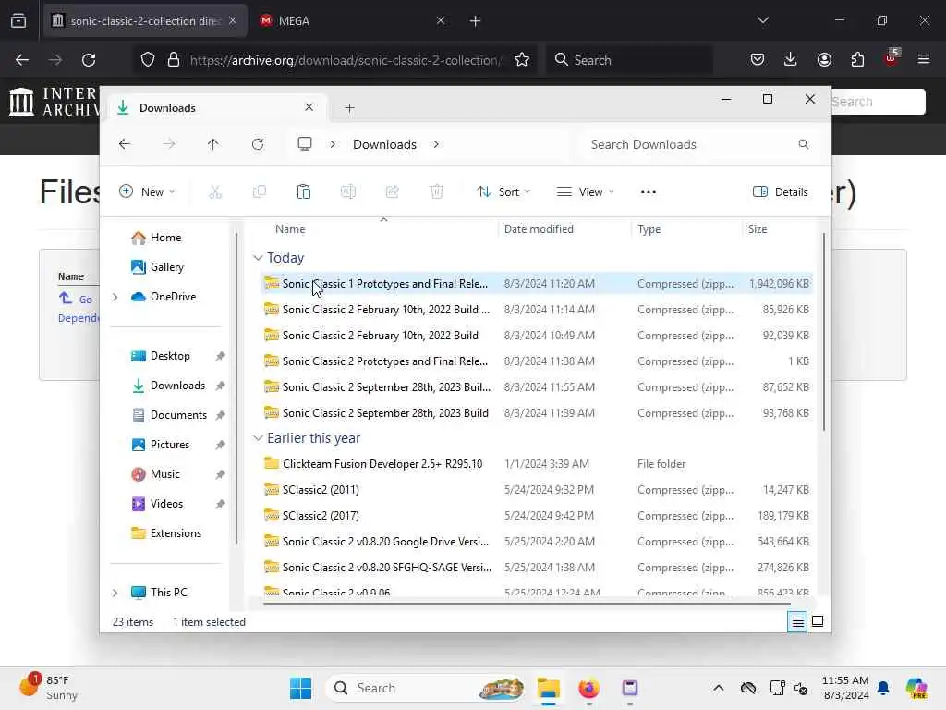Open the Extensions folder in sidebar
Screen dimensions: 946x710
pos(166,533)
